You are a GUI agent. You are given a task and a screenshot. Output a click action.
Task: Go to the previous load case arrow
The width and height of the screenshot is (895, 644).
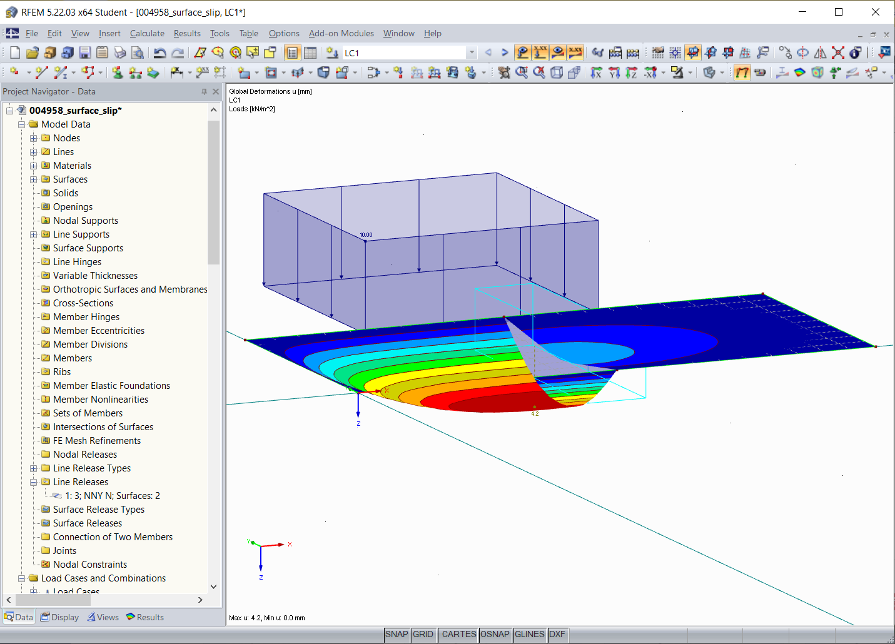(x=488, y=53)
